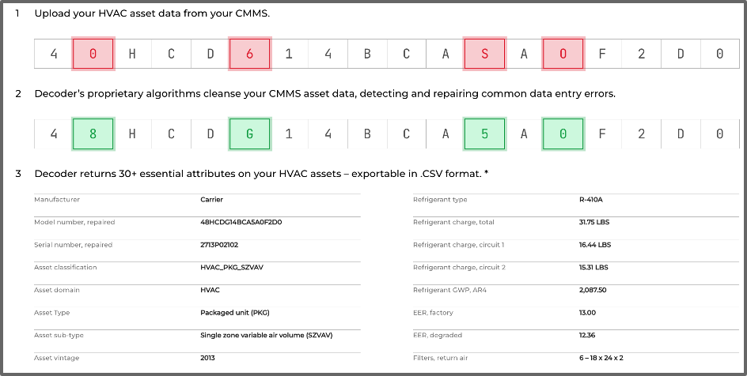Select the red-highlighted "S" character cell
Viewport: 747px width, 376px height.
tap(483, 55)
